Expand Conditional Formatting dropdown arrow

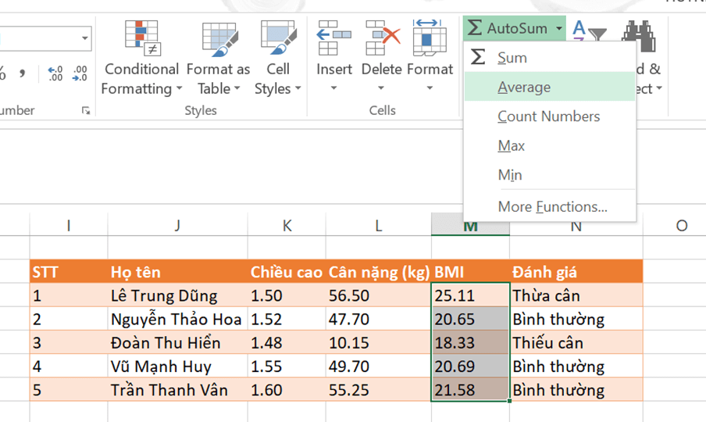[x=179, y=88]
